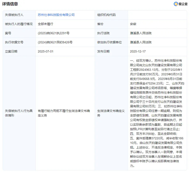Viewport: 191px width, 172px height.
Task: Click case number (2025)皖0621执2291号
Action: (x=53, y=33)
